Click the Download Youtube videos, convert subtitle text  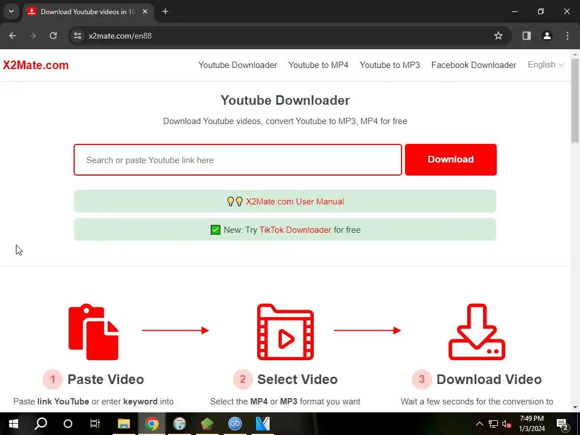point(285,121)
